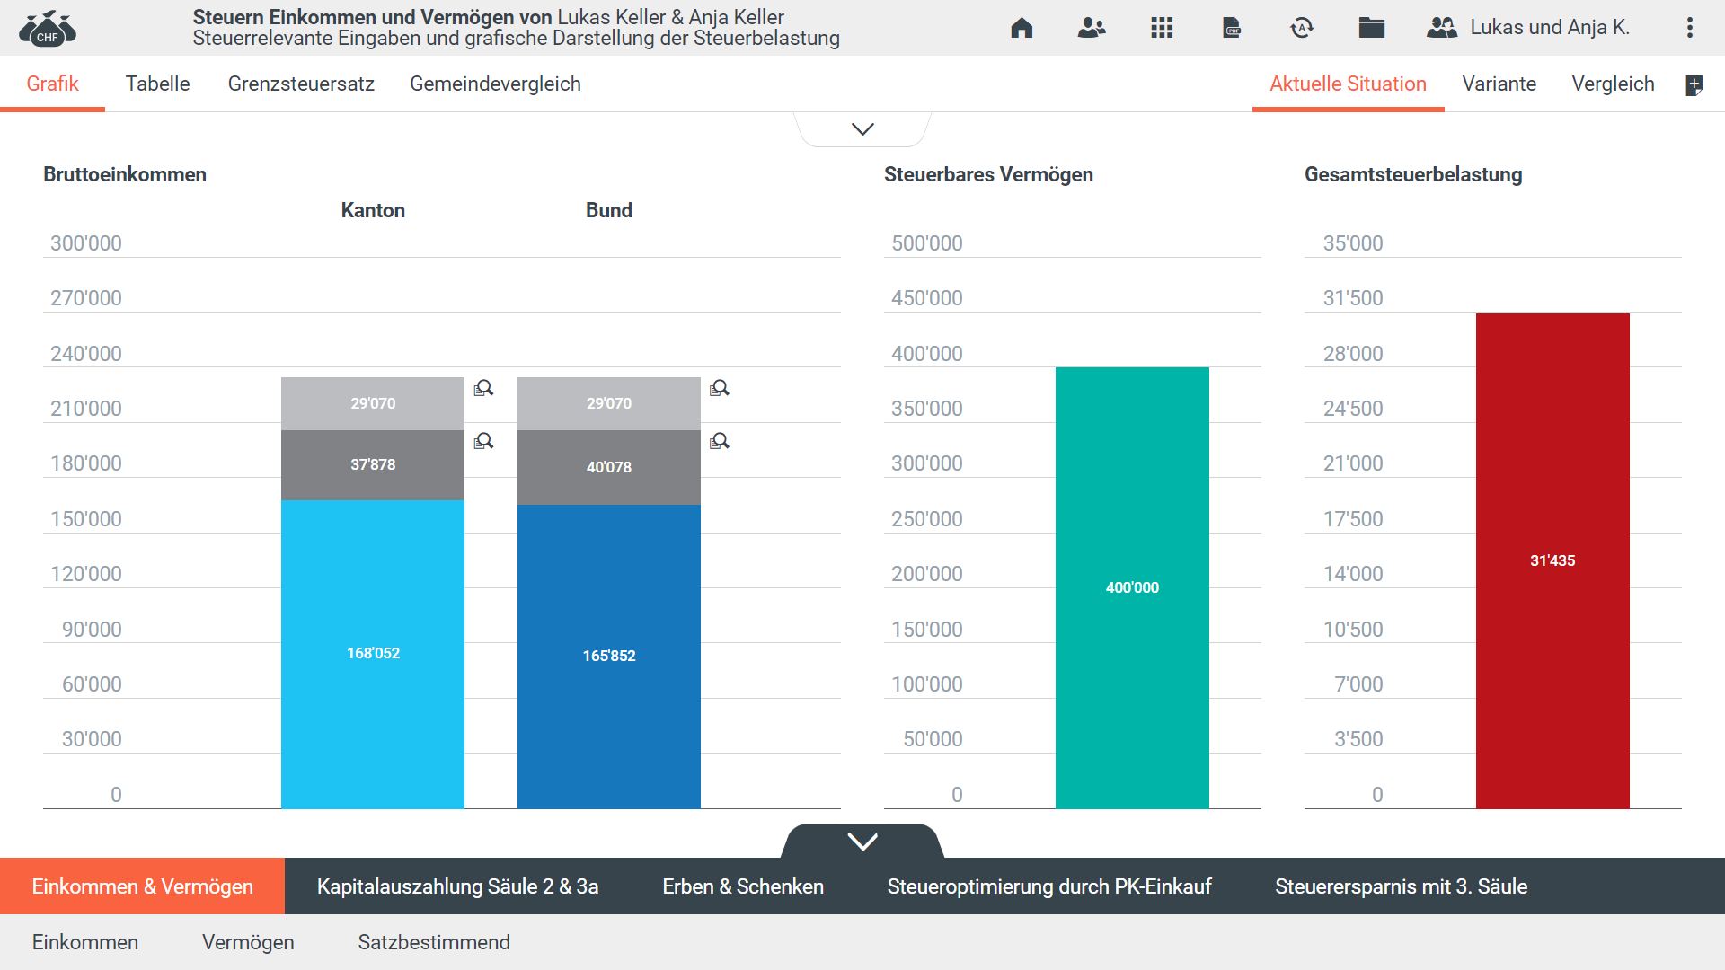Collapse the bottom input panel chevron
This screenshot has width=1725, height=970.
tap(862, 842)
